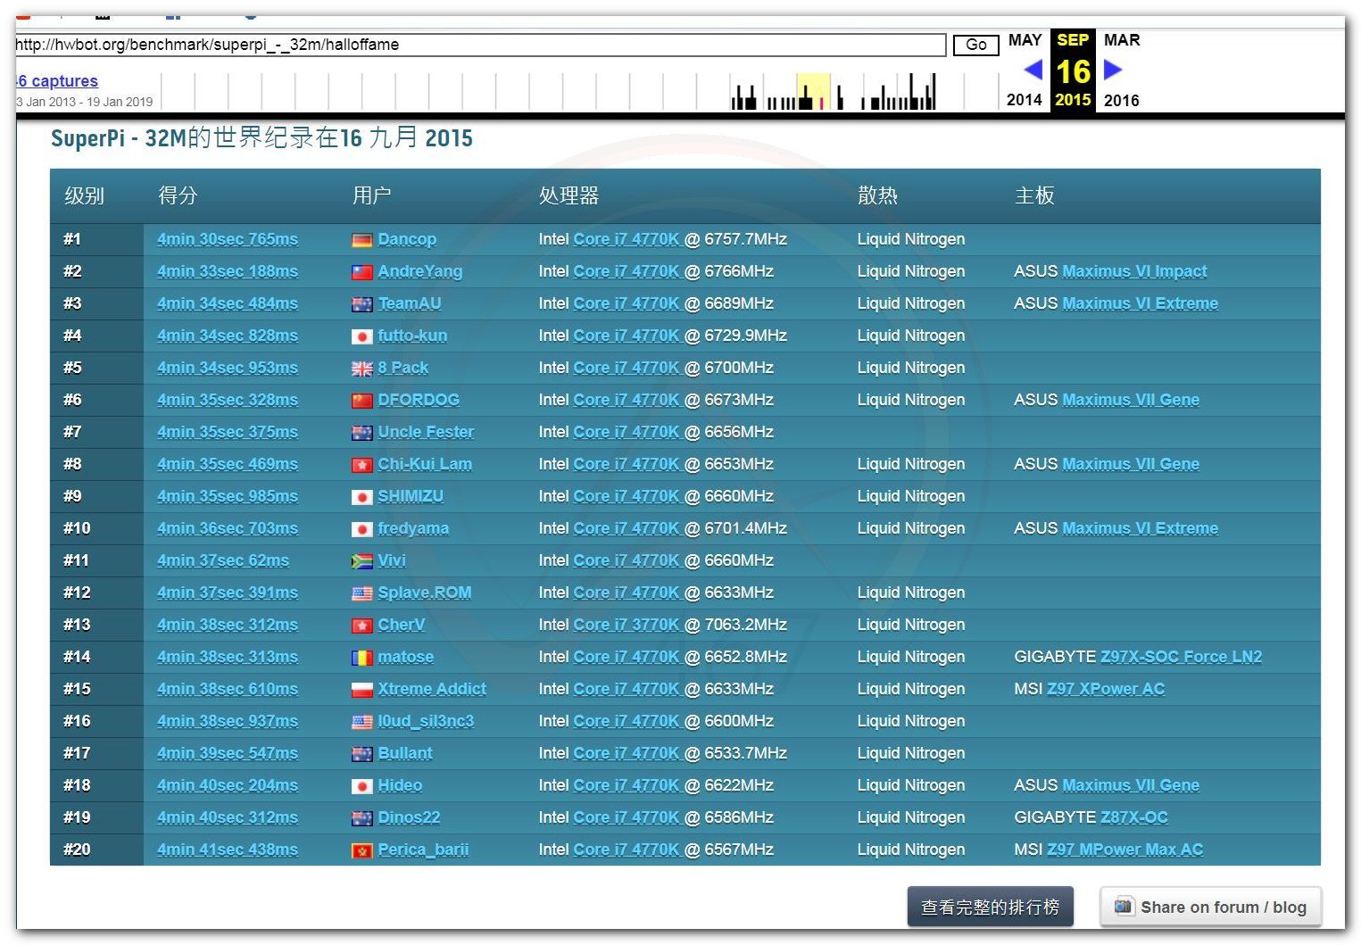Click the camera icon on the Share button
This screenshot has height=945, width=1361.
click(x=1124, y=907)
